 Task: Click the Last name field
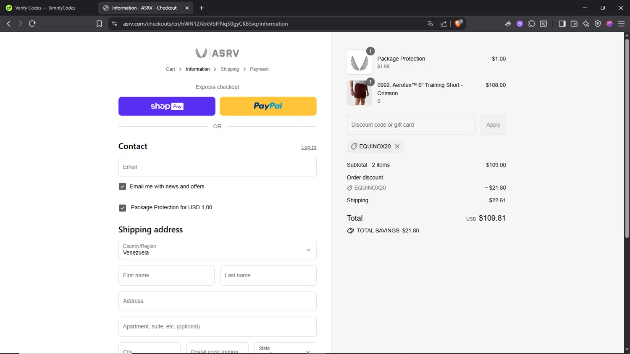pyautogui.click(x=268, y=276)
